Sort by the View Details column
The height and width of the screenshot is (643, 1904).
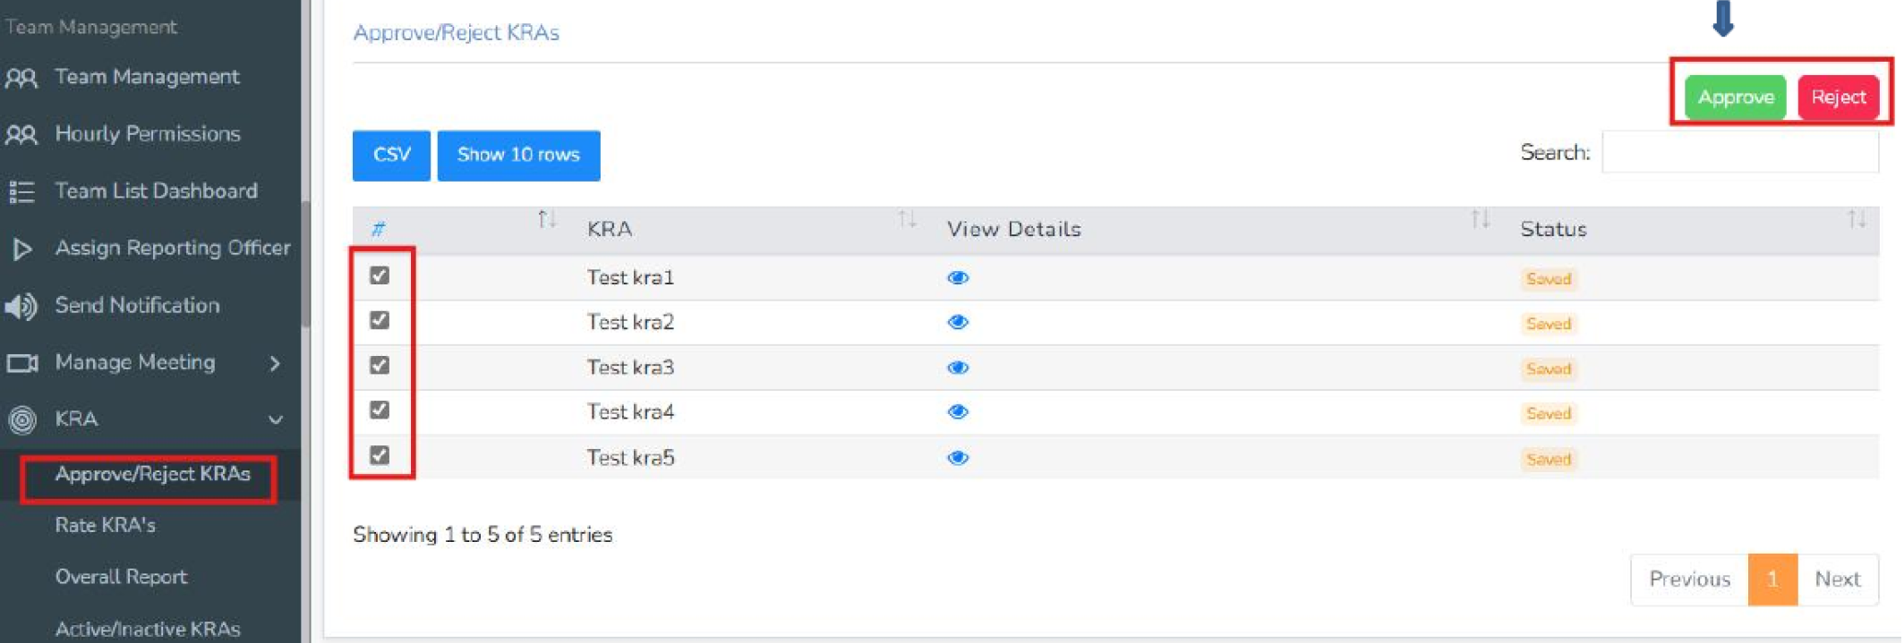(x=1217, y=229)
